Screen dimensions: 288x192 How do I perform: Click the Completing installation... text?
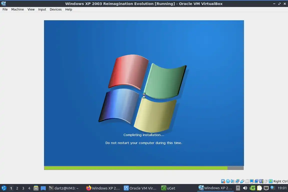coord(144,135)
